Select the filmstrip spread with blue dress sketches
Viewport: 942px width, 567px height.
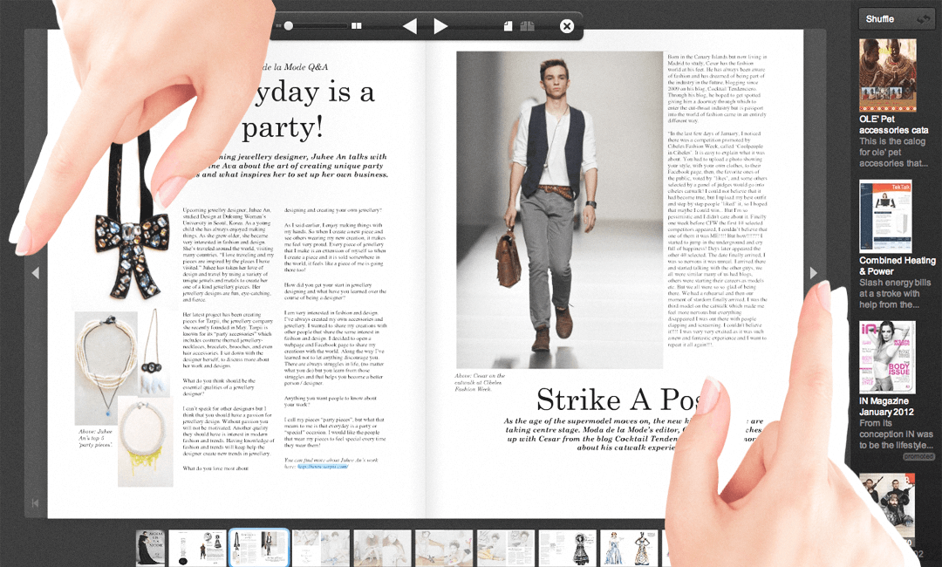click(629, 548)
